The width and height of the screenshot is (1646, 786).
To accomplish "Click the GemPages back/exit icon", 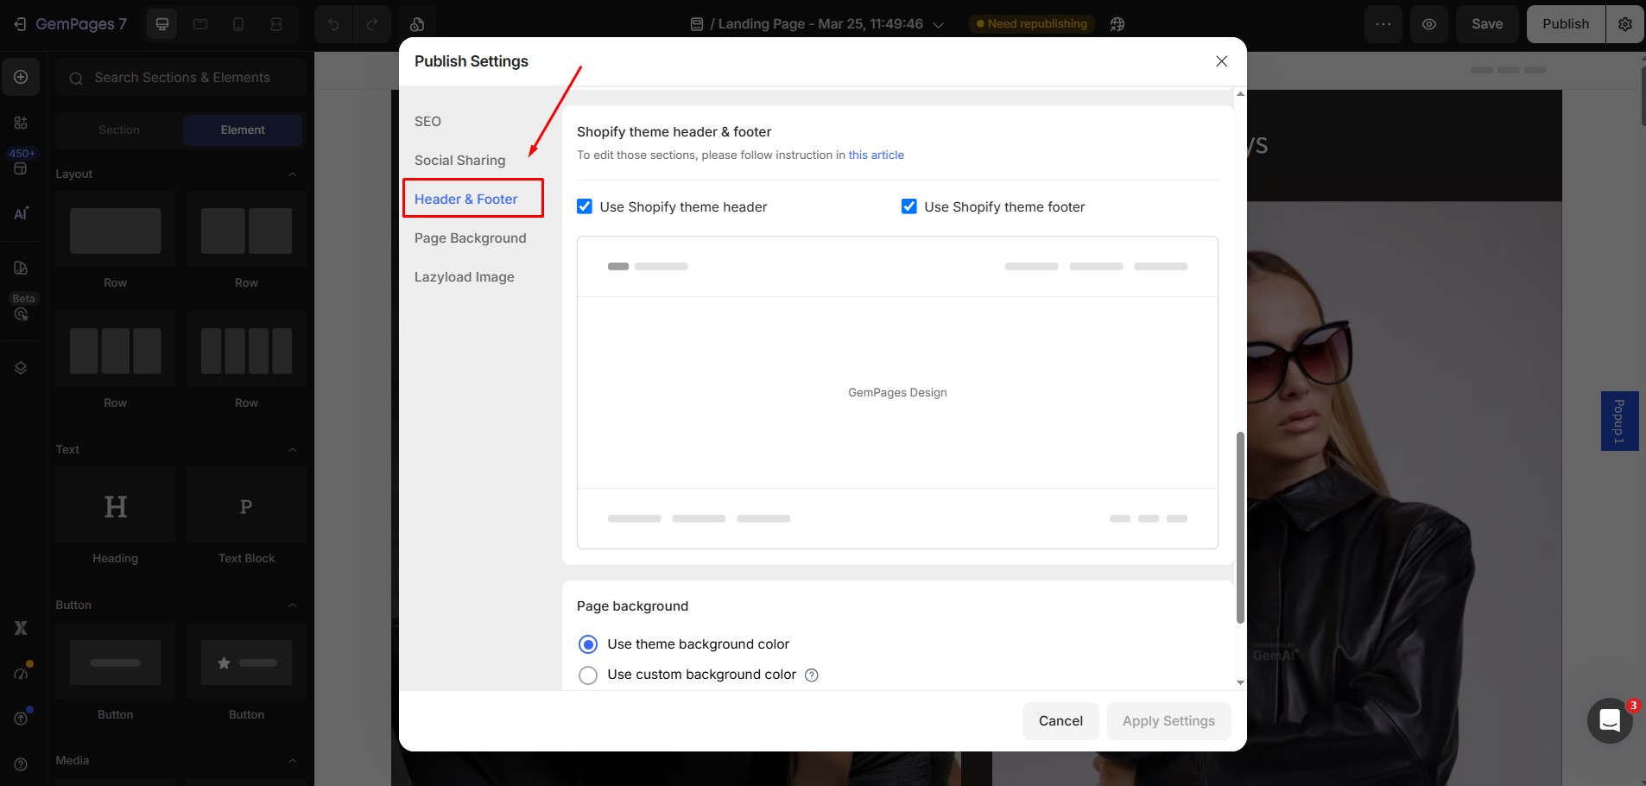I will pyautogui.click(x=20, y=24).
